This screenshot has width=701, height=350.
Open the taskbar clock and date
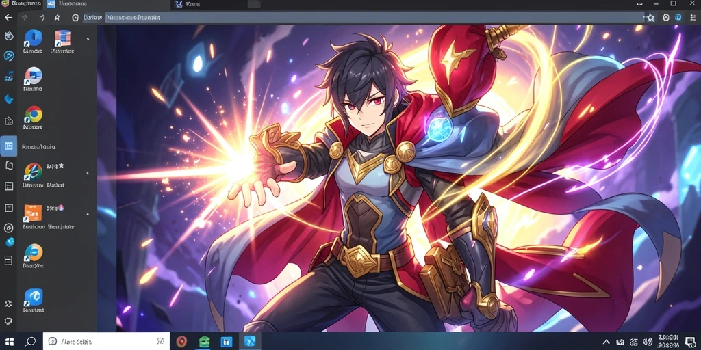pyautogui.click(x=669, y=342)
